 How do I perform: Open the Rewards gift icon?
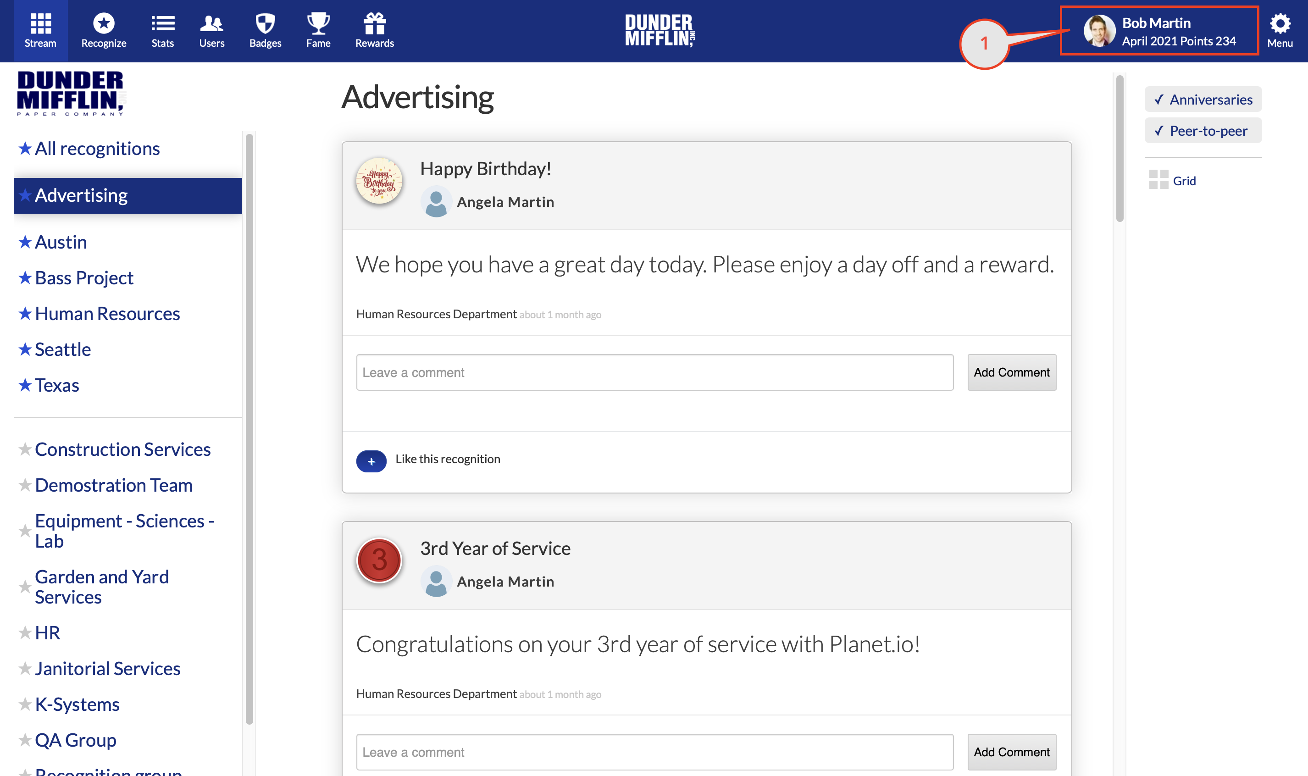click(374, 23)
